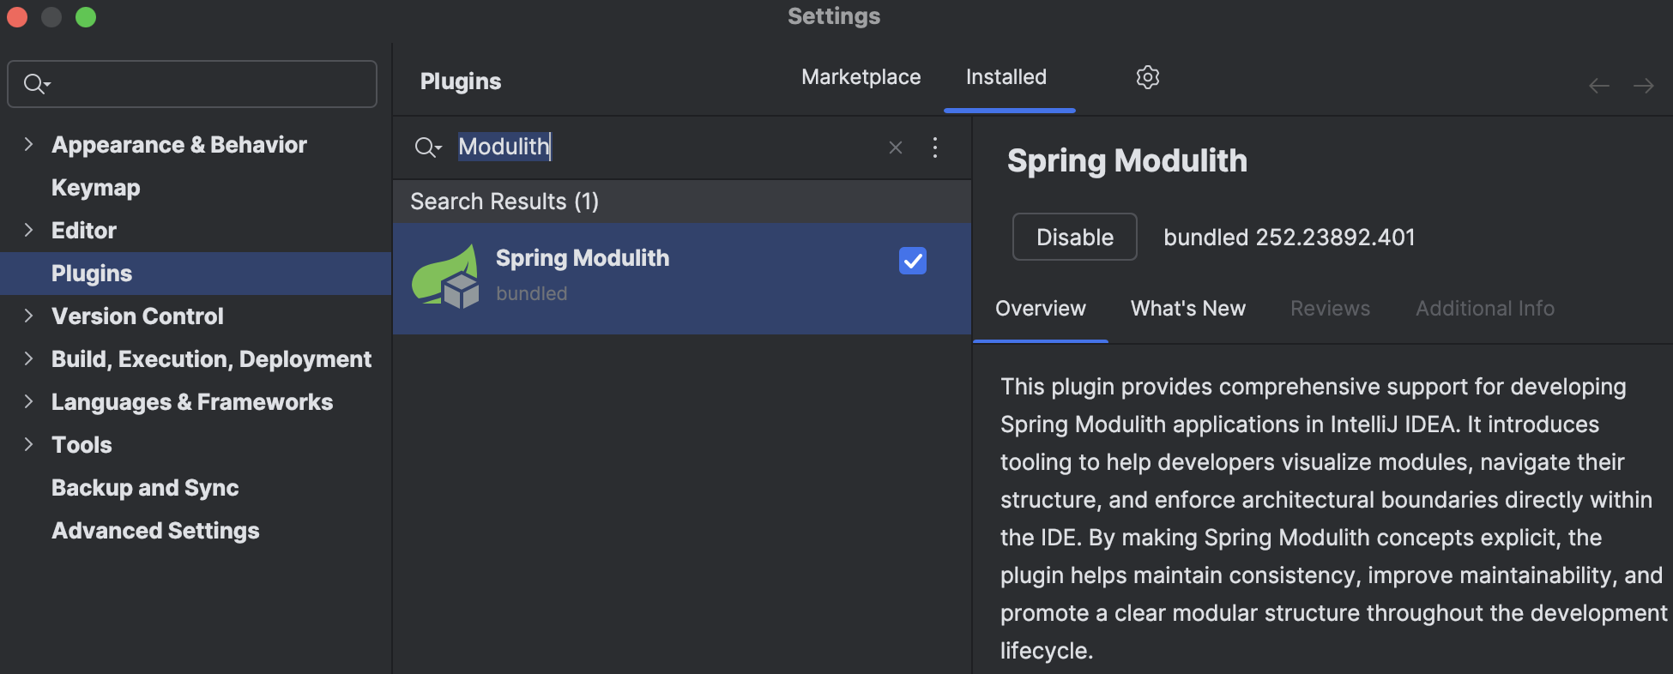Image resolution: width=1673 pixels, height=674 pixels.
Task: Select the Spring Modulith search result row
Action: (x=682, y=279)
